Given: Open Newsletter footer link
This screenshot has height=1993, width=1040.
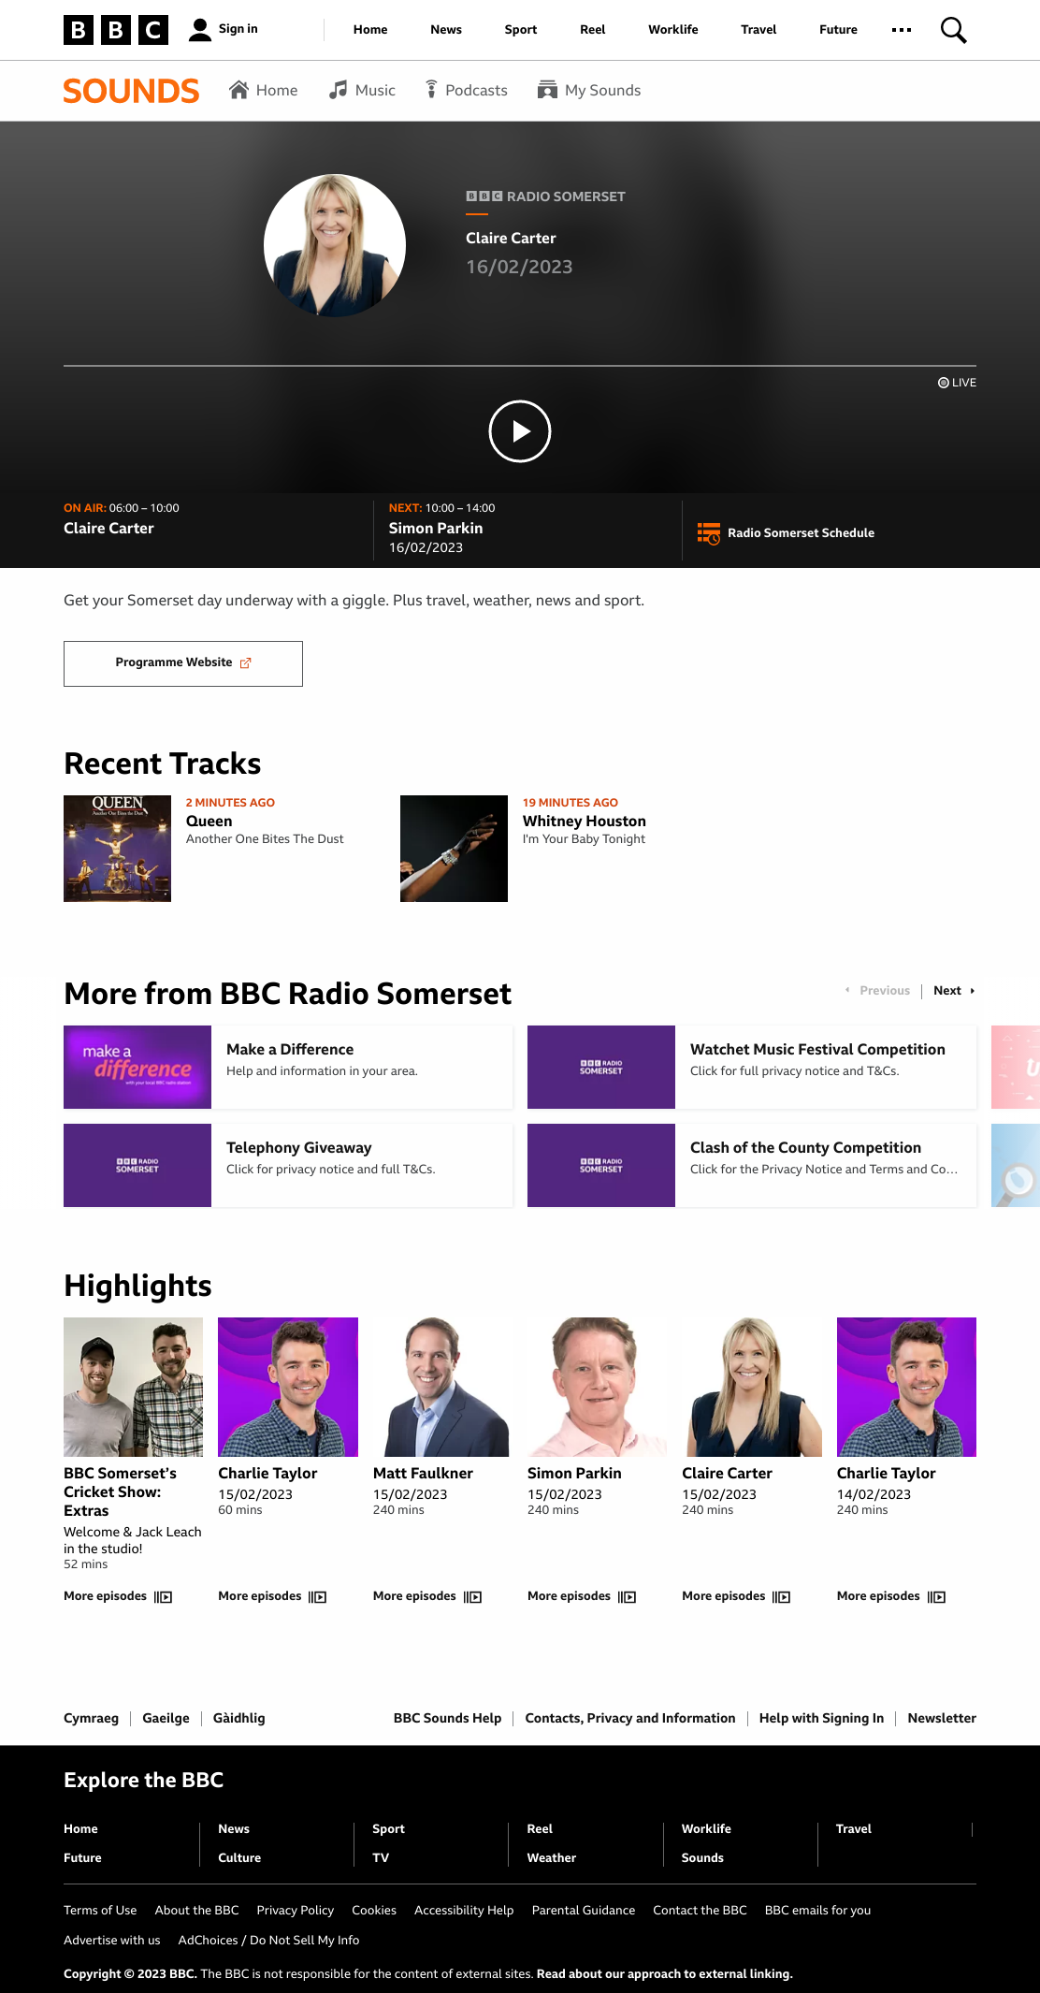Looking at the screenshot, I should [942, 1718].
